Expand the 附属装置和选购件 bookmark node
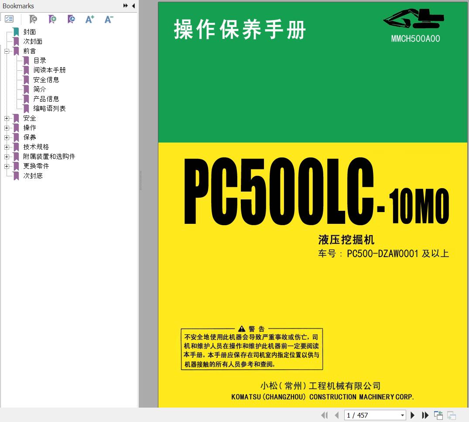Screen dimensions: 469x422 [x=7, y=157]
